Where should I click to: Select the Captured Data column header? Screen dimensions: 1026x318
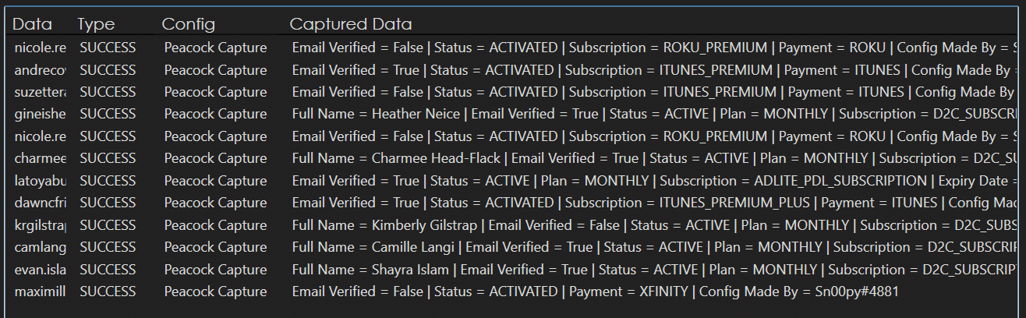(351, 24)
